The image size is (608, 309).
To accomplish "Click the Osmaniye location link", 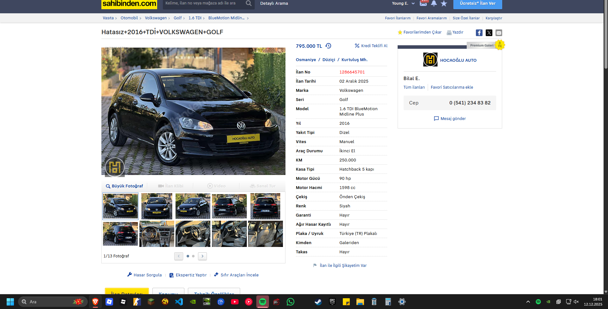I will (306, 60).
